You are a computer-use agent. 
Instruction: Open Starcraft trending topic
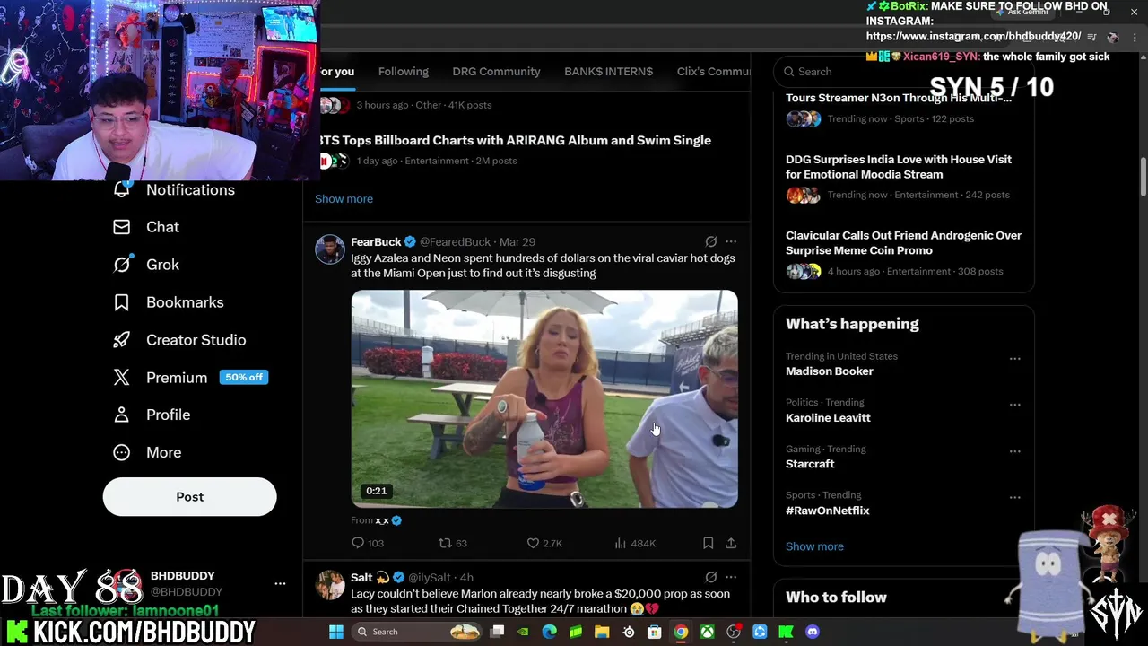click(810, 464)
